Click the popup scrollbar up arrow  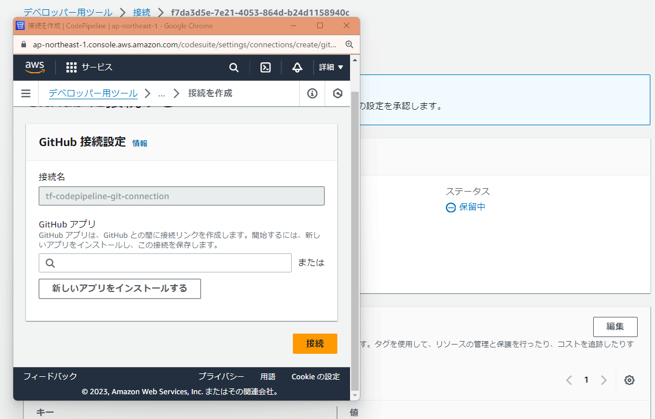355,60
